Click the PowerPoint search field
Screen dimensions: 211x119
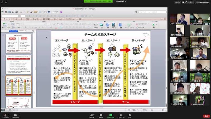(x=151, y=12)
